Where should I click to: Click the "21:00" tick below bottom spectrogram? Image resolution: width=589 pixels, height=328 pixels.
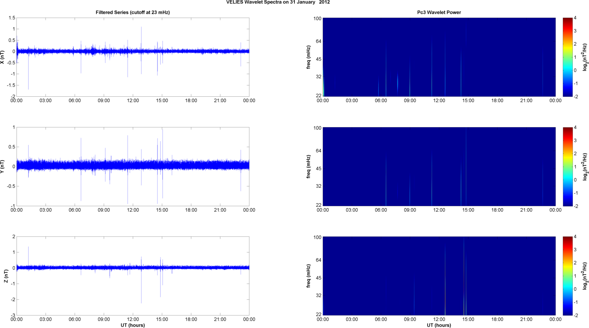pyautogui.click(x=526, y=320)
